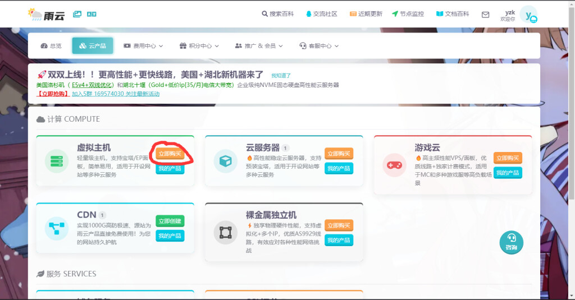Screen dimensions: 575x300
Task: Expand the 积分中心 dropdown
Action: pyautogui.click(x=199, y=46)
